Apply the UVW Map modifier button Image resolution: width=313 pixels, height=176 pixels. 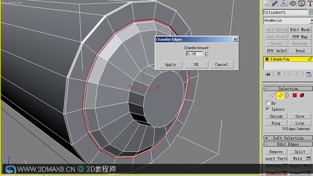(300, 37)
